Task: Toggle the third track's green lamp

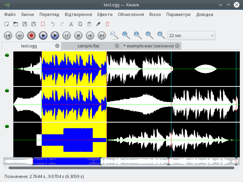Action: pyautogui.click(x=7, y=126)
